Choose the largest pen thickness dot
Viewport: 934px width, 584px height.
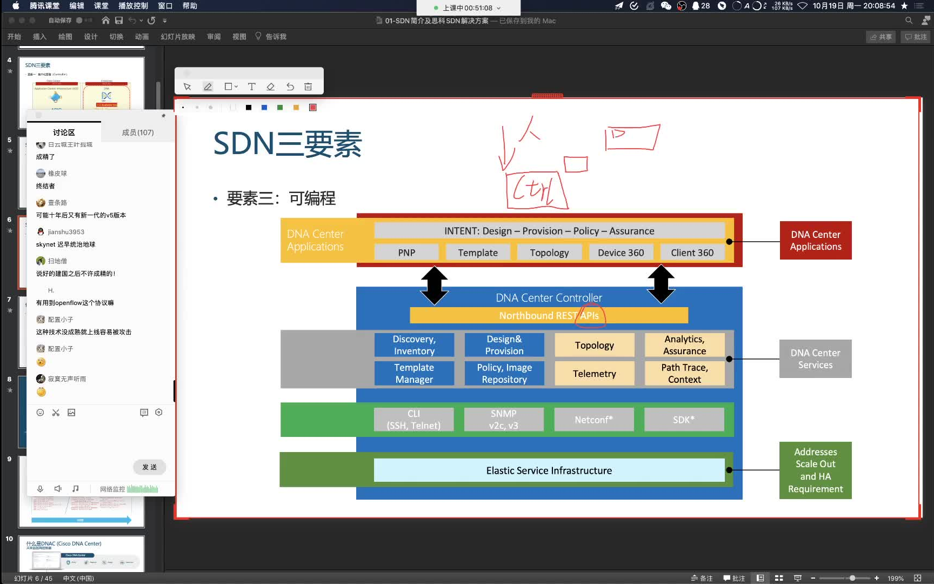pyautogui.click(x=211, y=108)
